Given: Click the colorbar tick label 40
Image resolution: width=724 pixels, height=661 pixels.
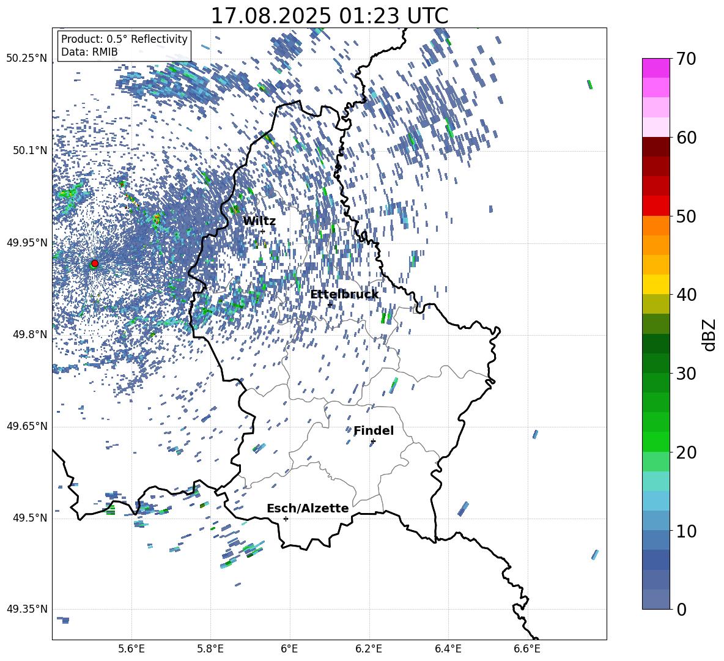Looking at the screenshot, I should (x=686, y=295).
